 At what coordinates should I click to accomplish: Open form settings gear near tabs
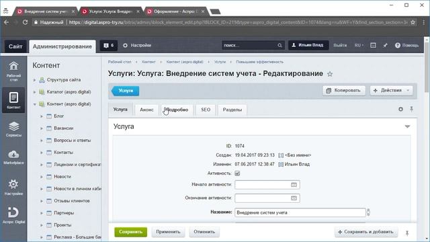tap(400, 109)
